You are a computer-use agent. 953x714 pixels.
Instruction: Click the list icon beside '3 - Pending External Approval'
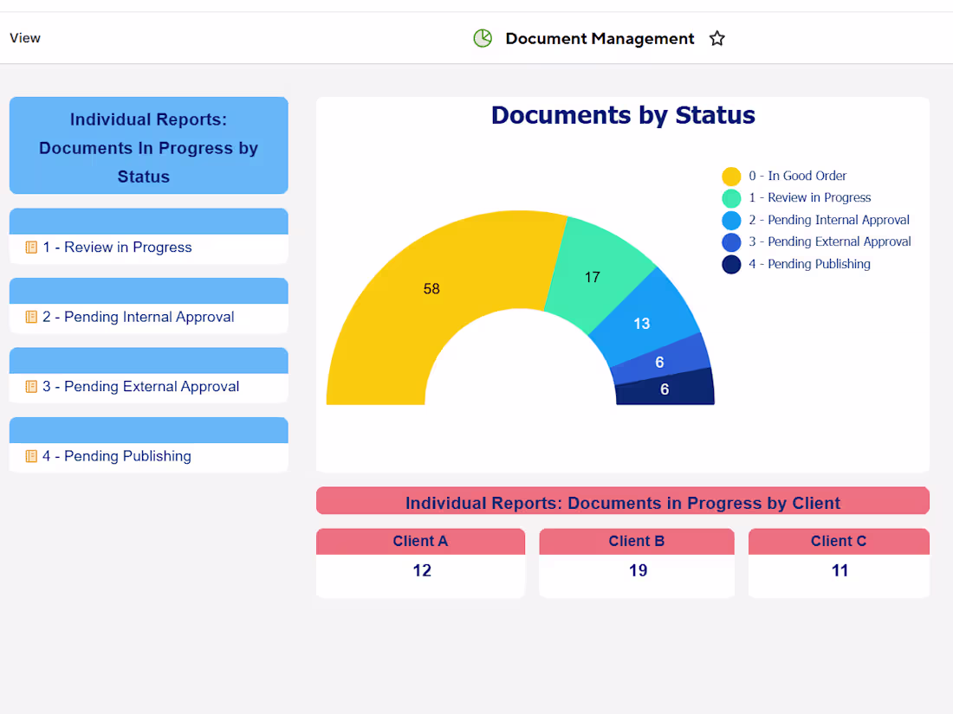(31, 386)
